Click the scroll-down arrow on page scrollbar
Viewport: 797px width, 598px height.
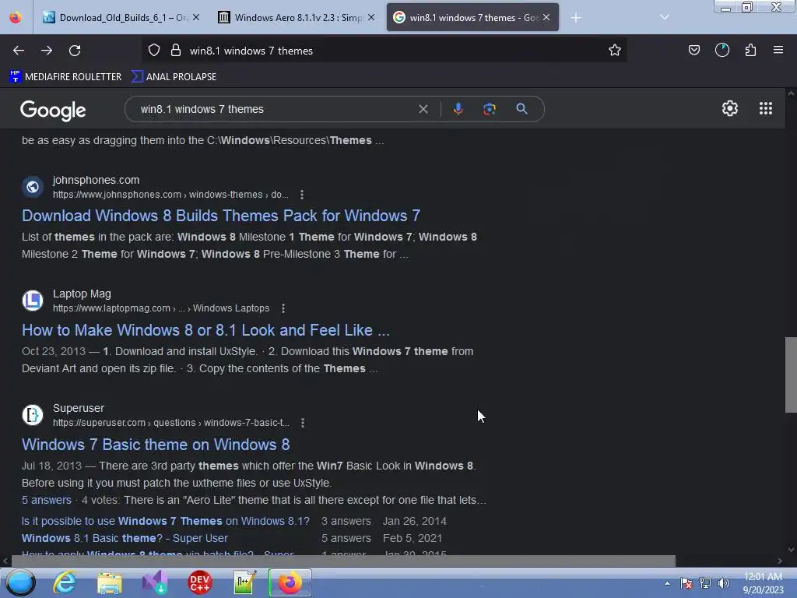791,550
